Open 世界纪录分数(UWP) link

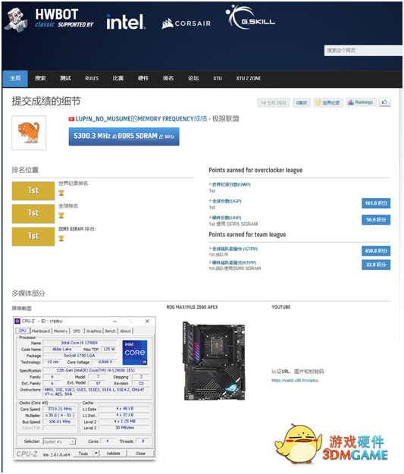click(x=230, y=184)
